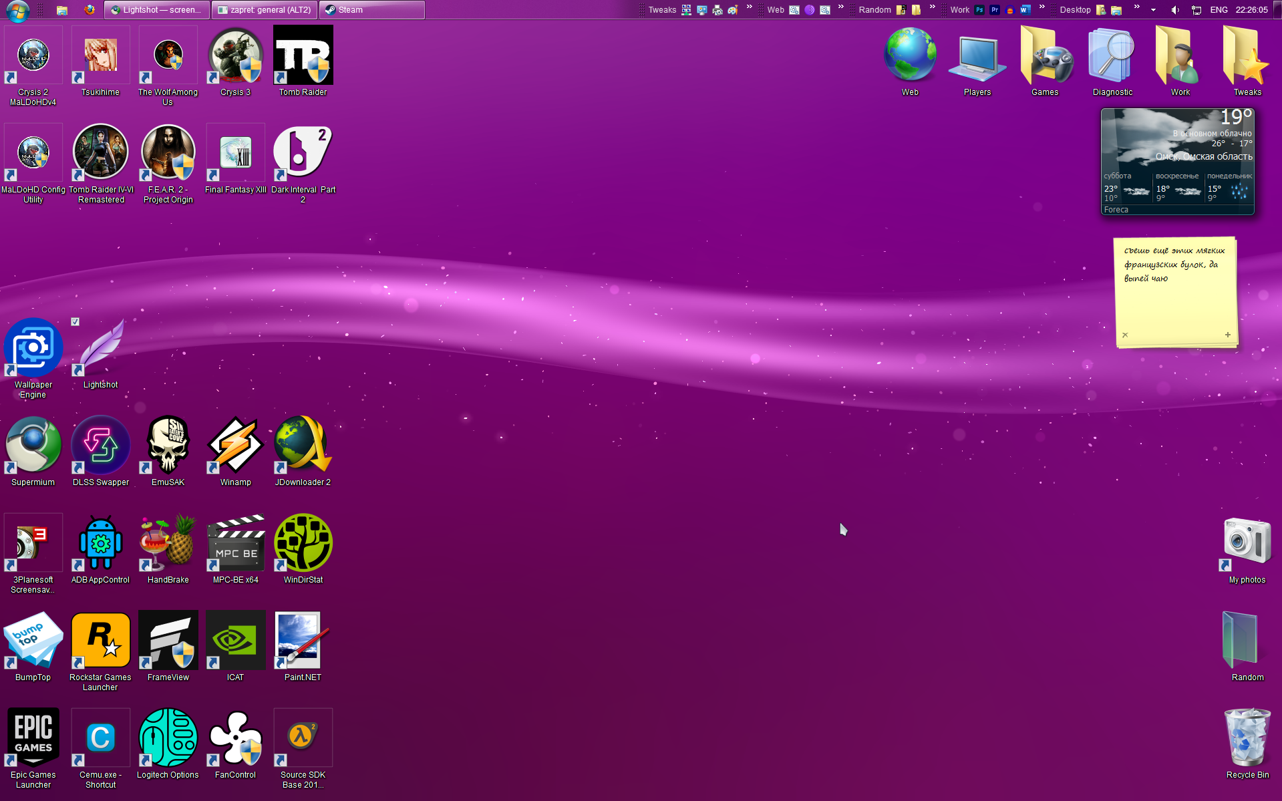Delete the sticky note with X

[1125, 335]
